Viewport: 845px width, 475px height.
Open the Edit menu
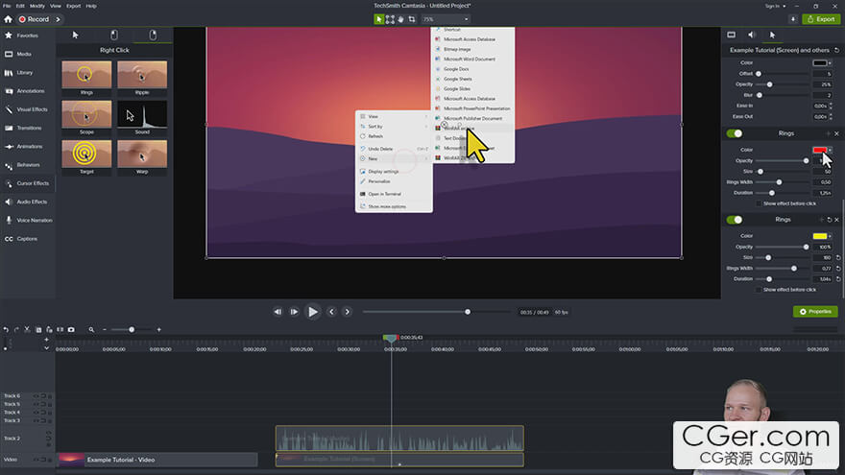(20, 6)
